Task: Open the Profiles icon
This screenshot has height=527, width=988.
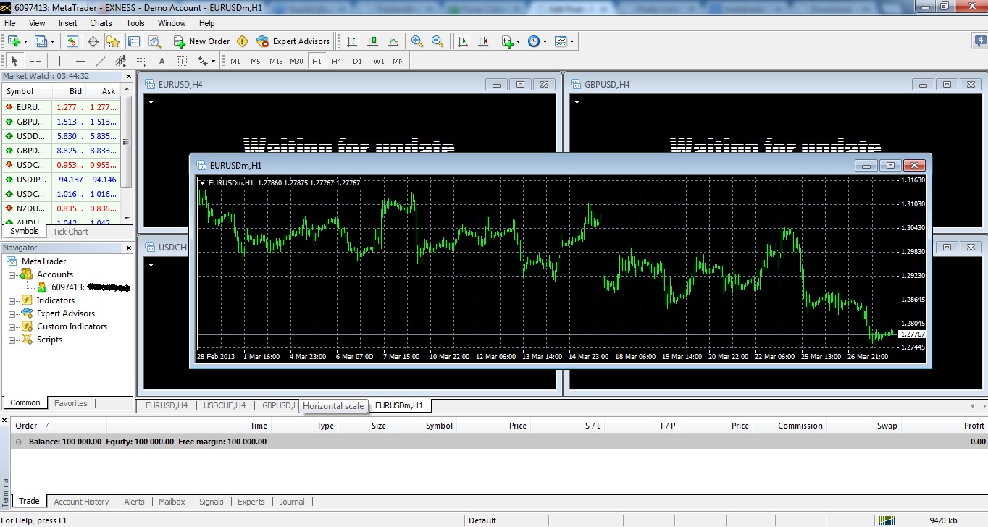Action: click(x=41, y=41)
